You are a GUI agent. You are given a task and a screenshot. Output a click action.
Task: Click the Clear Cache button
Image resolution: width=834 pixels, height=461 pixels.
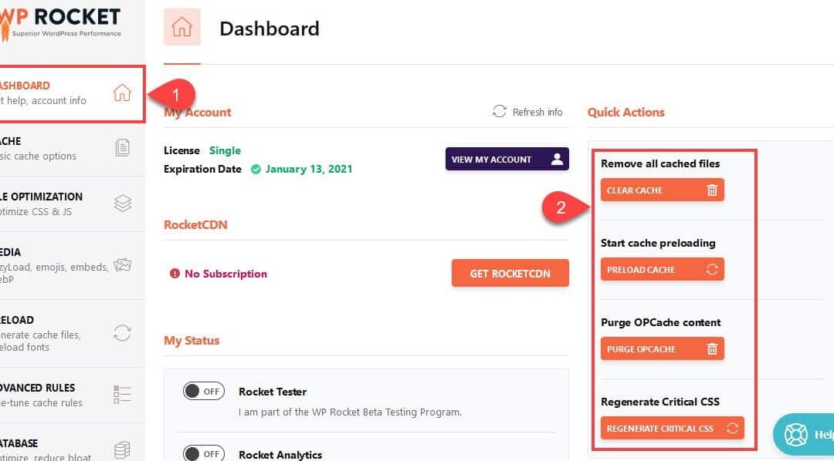tap(663, 190)
